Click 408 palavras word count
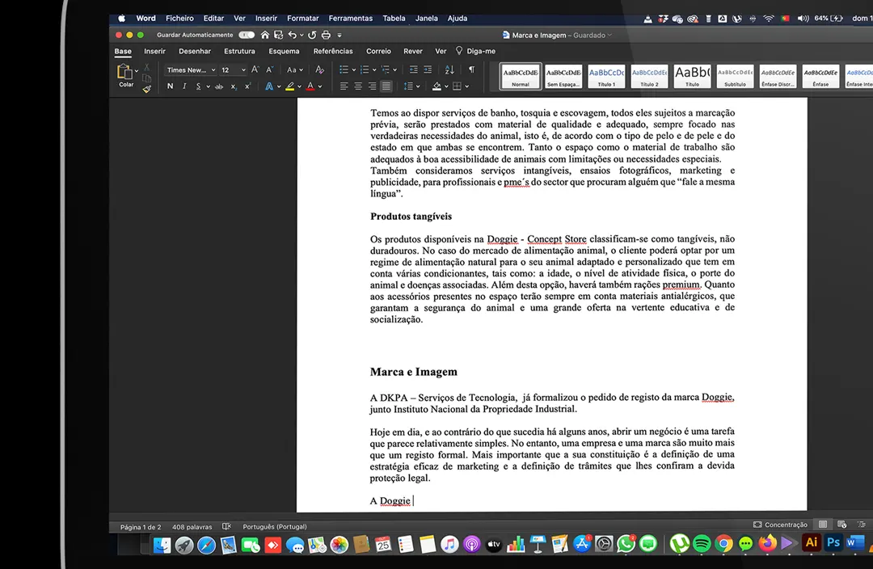This screenshot has width=873, height=569. click(192, 527)
